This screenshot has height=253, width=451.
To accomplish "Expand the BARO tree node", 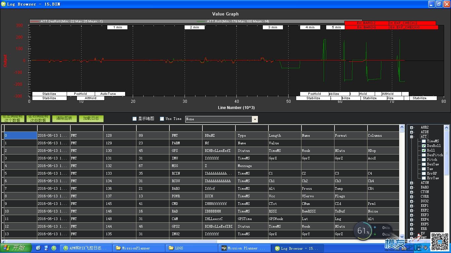I will click(x=412, y=187).
